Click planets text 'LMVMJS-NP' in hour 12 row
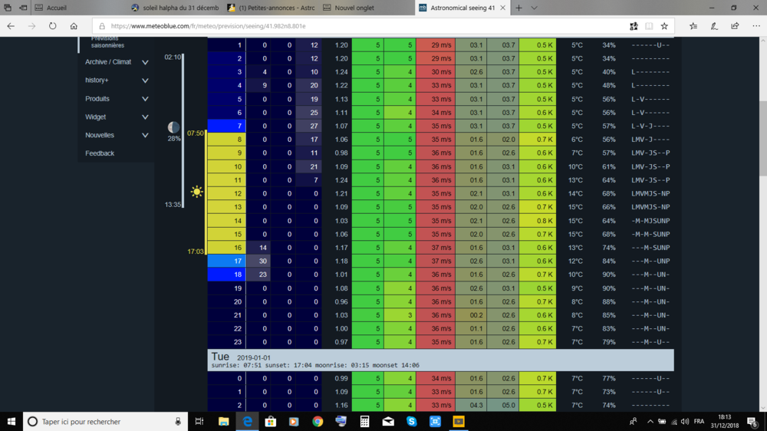The height and width of the screenshot is (431, 767). click(650, 194)
